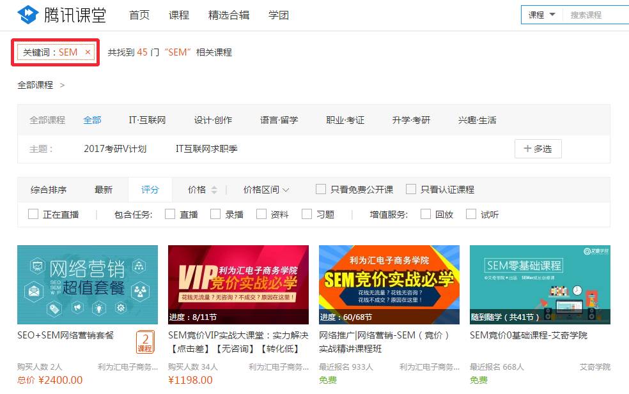Tick the 习题 task checkbox

(307, 214)
